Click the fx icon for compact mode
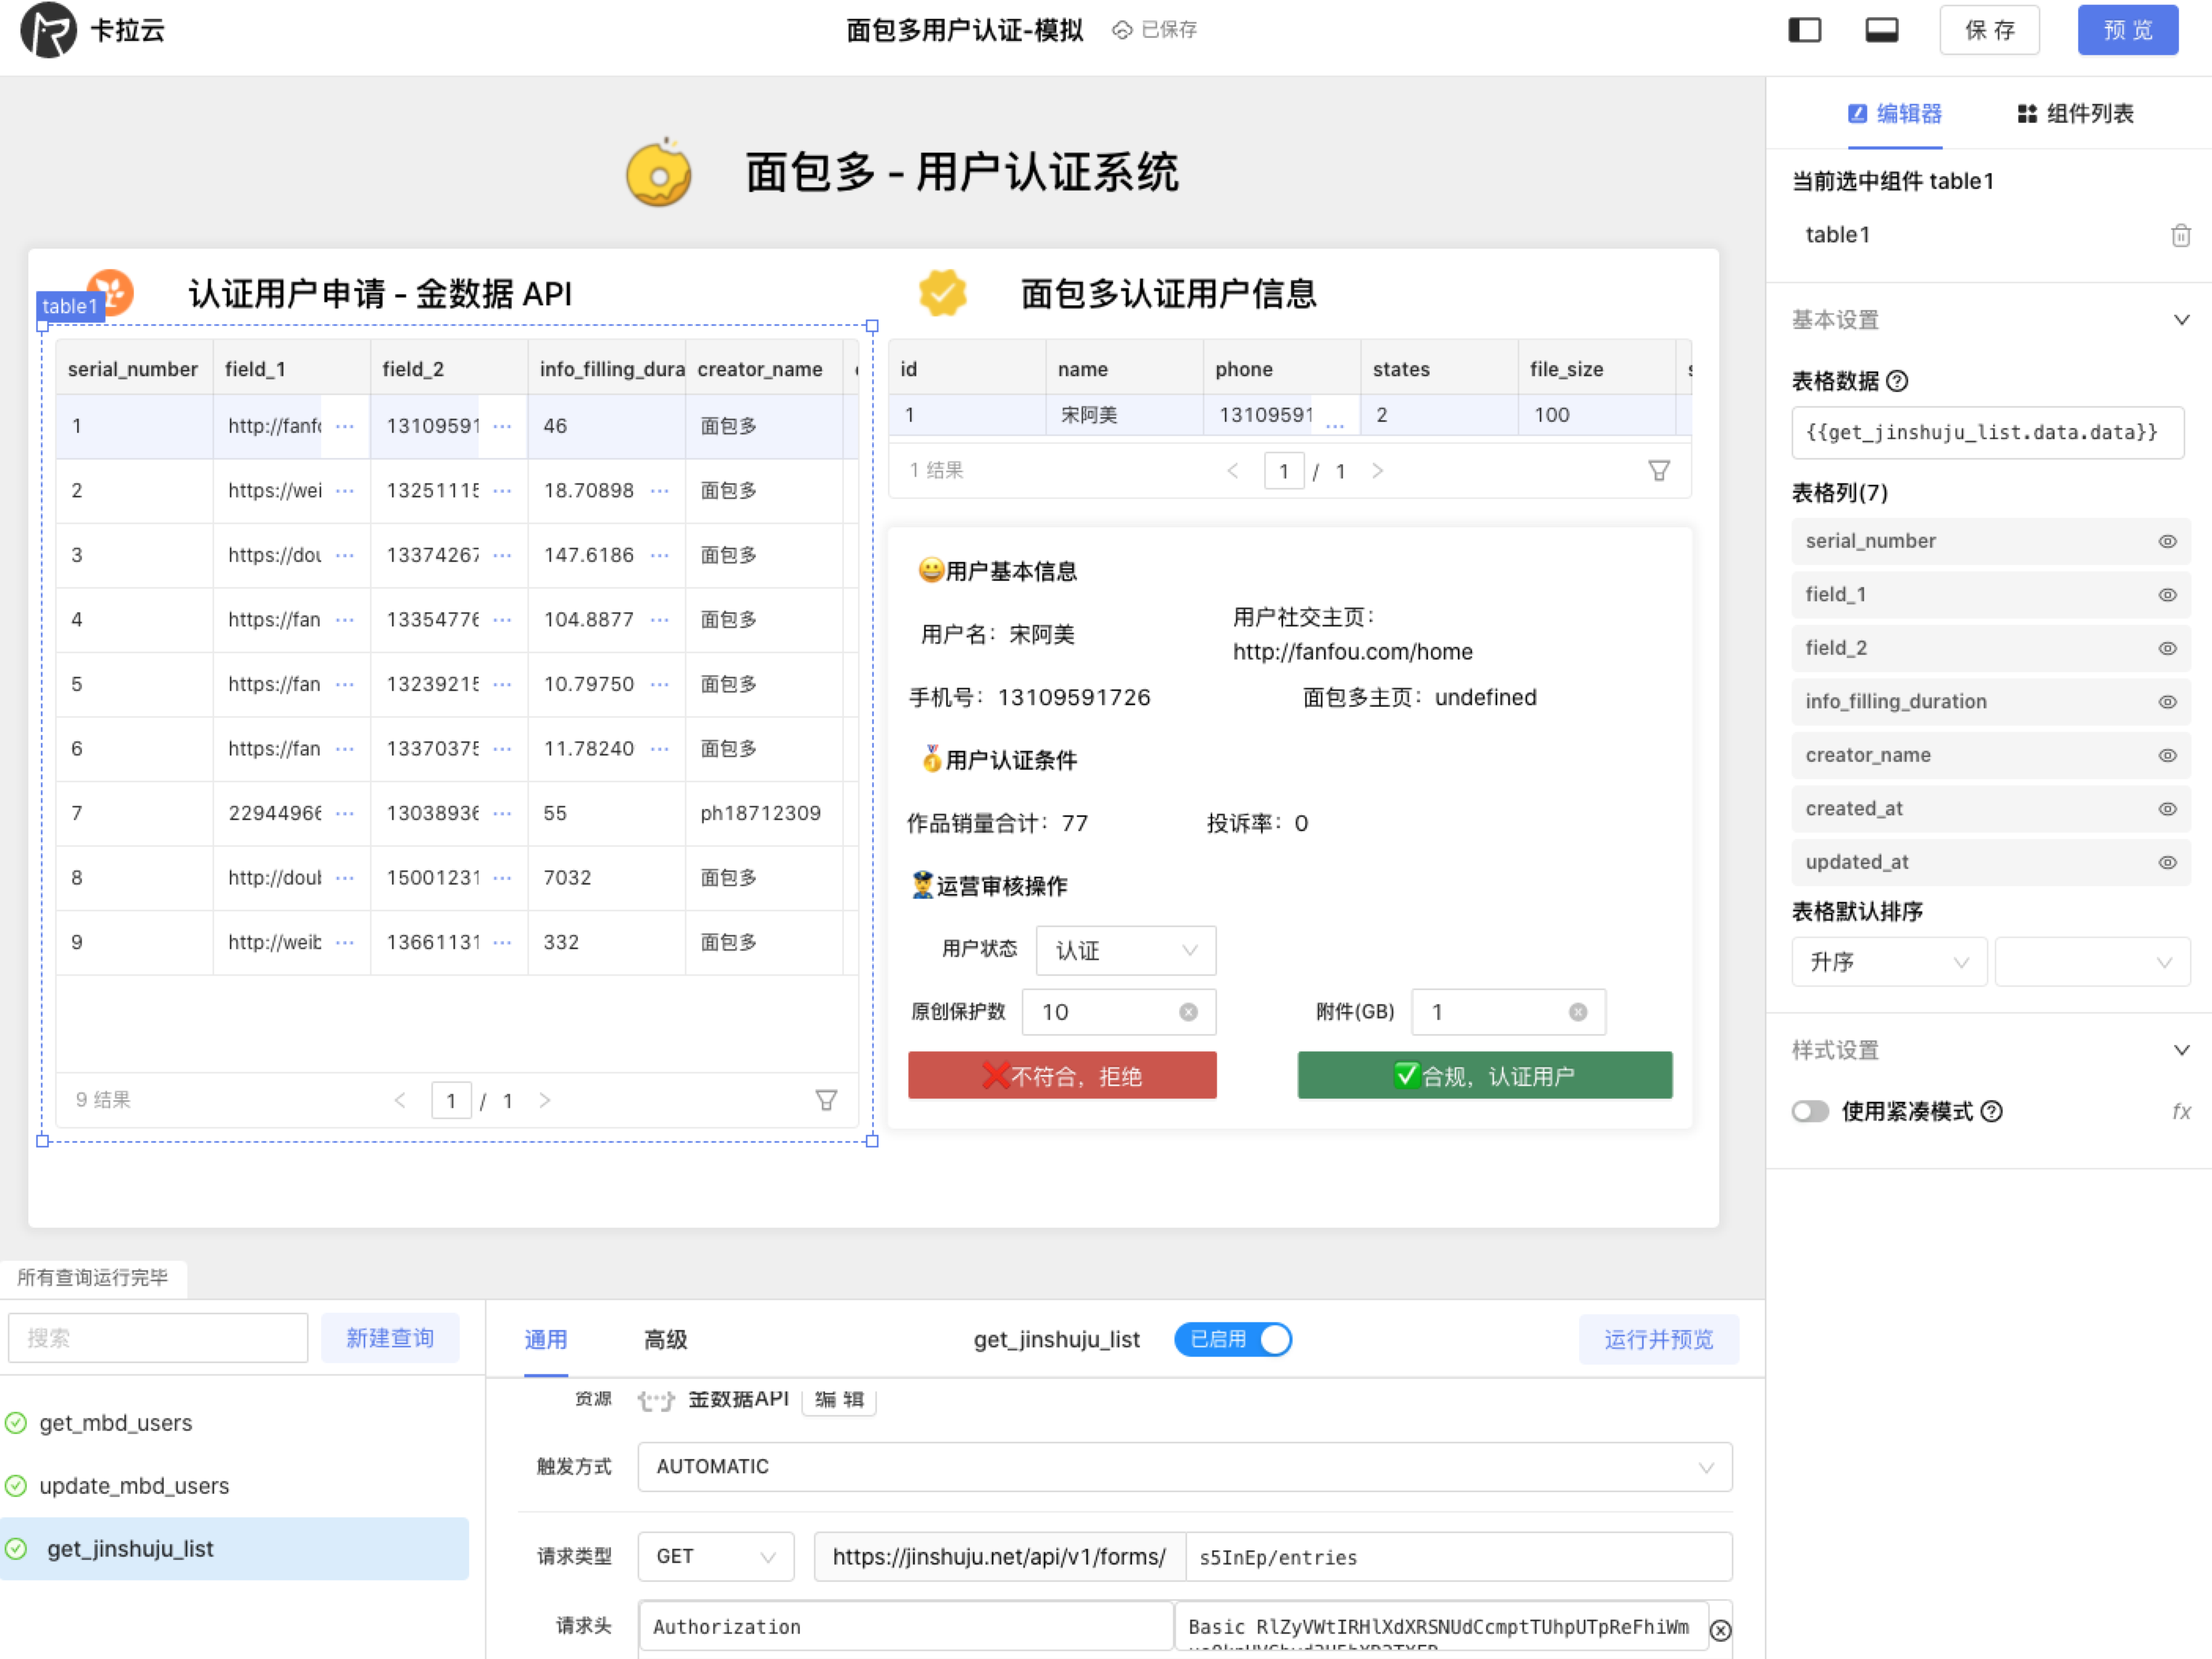This screenshot has height=1659, width=2212. click(2181, 1111)
